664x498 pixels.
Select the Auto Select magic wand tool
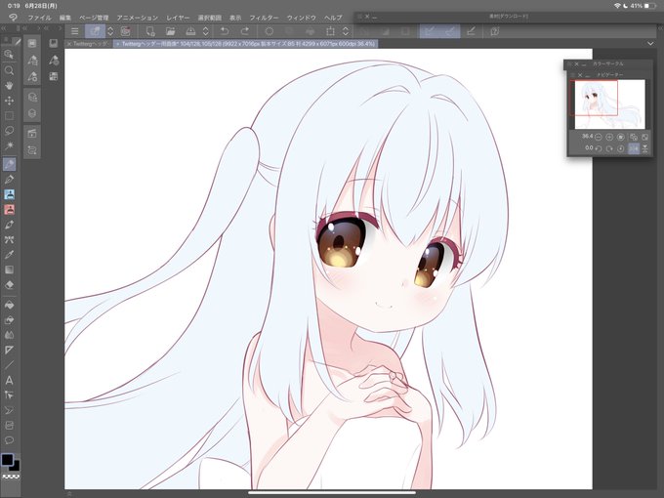(9, 145)
